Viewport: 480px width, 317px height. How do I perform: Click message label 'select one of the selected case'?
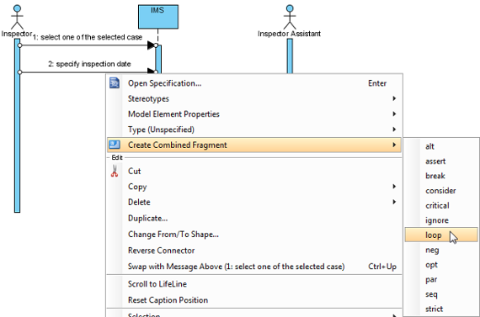(x=88, y=37)
